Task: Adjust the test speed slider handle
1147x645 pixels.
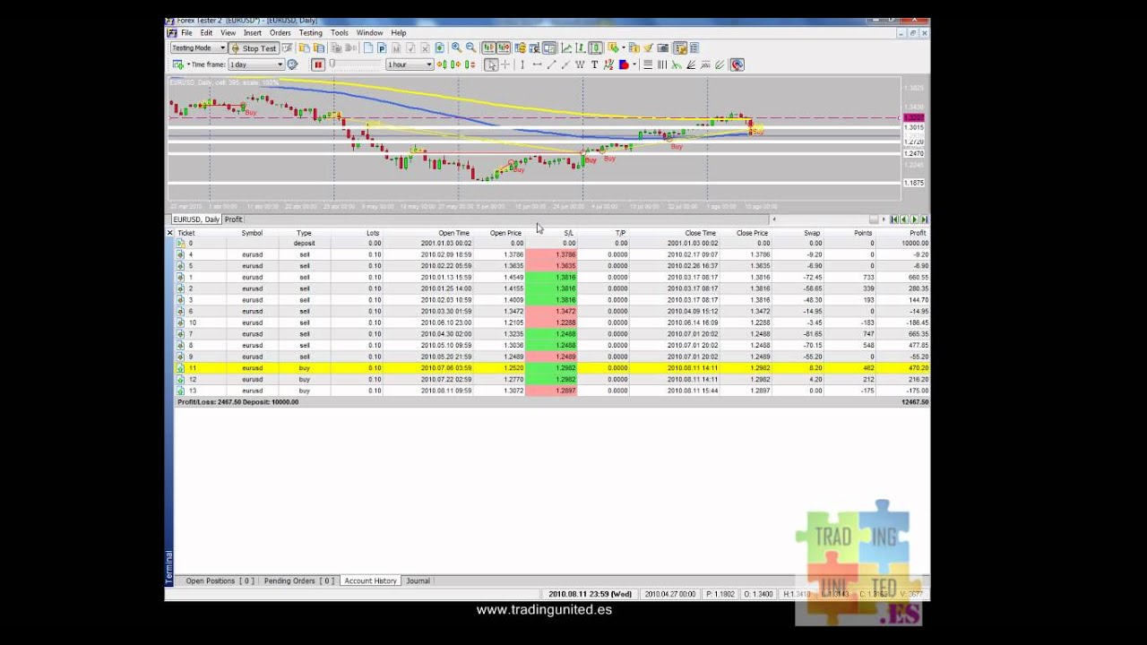Action: tap(332, 64)
